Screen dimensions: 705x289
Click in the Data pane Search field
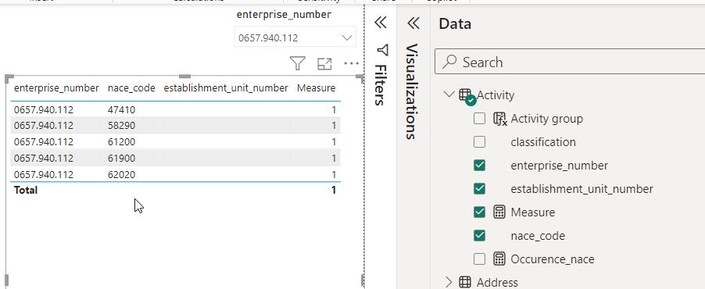click(x=570, y=62)
